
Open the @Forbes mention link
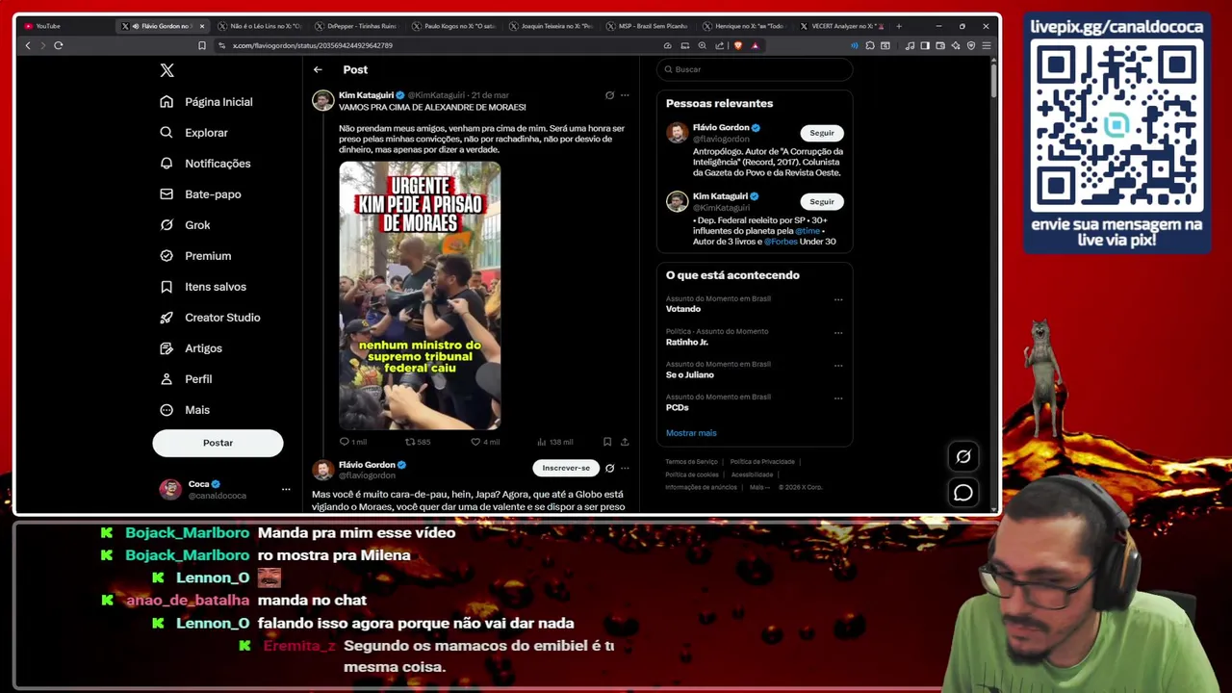pos(781,242)
